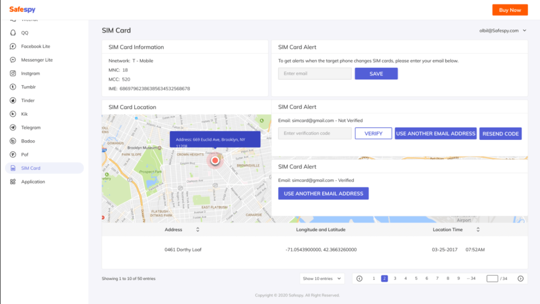Click the Kik icon in sidebar

(x=13, y=114)
